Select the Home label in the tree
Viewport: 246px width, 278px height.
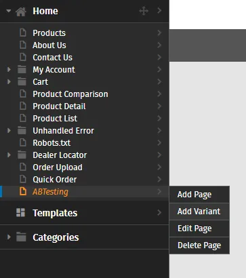[45, 11]
